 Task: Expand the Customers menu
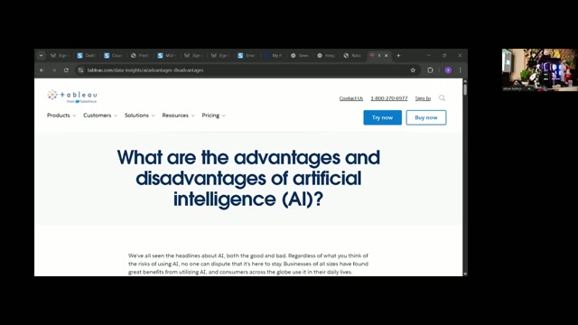tap(100, 116)
